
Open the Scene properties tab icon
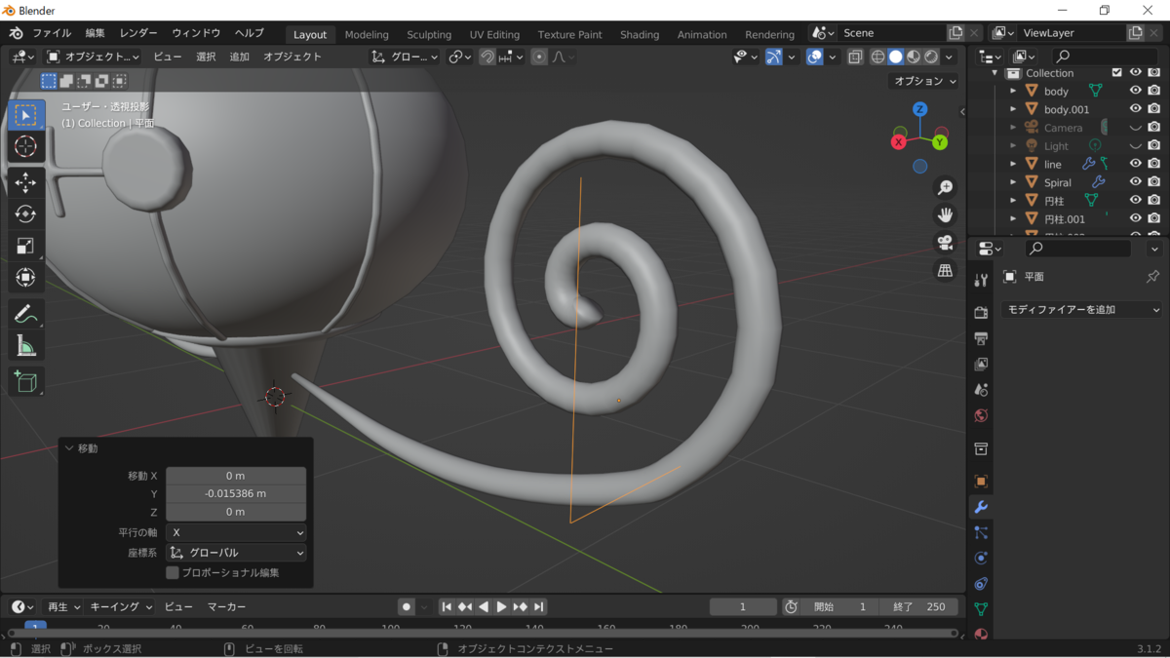point(981,390)
